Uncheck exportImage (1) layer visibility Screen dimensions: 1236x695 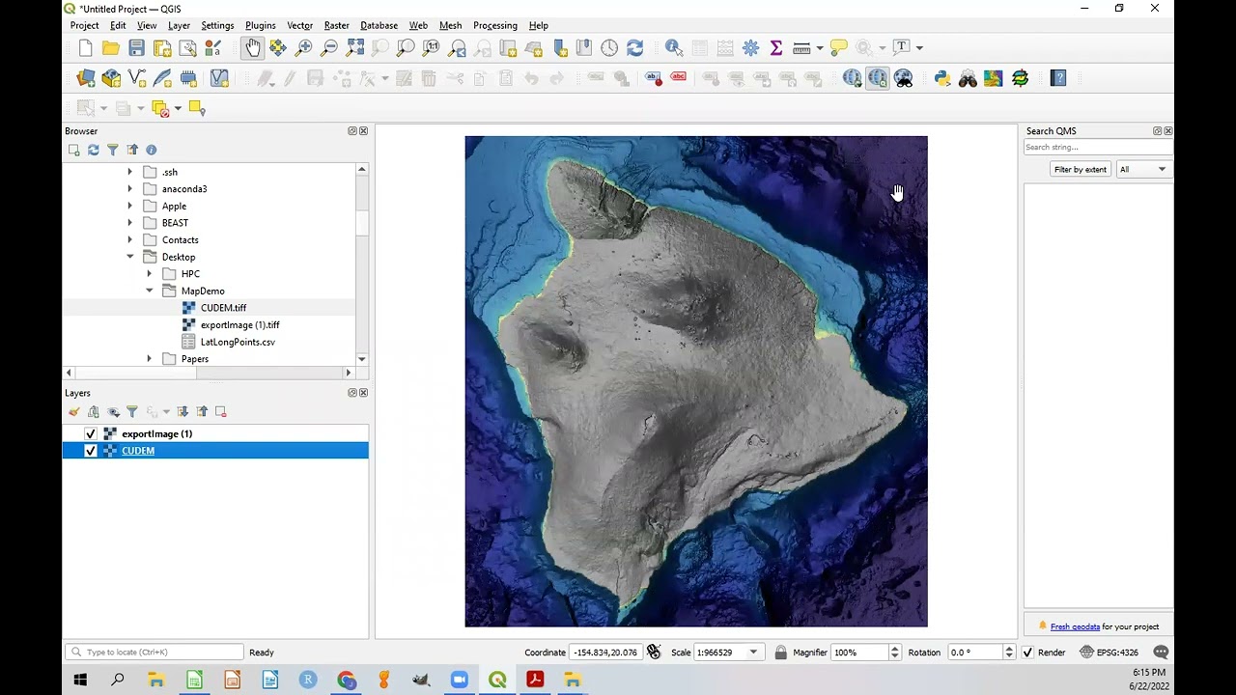(x=91, y=433)
